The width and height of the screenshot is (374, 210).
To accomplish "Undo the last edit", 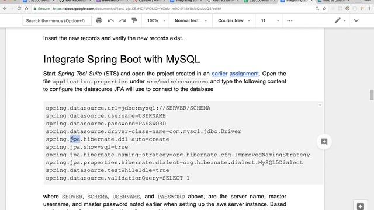I will click(110, 21).
